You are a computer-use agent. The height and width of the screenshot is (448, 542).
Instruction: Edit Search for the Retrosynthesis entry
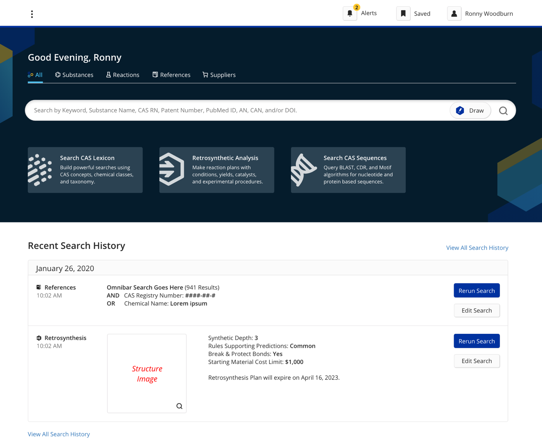[x=477, y=361]
